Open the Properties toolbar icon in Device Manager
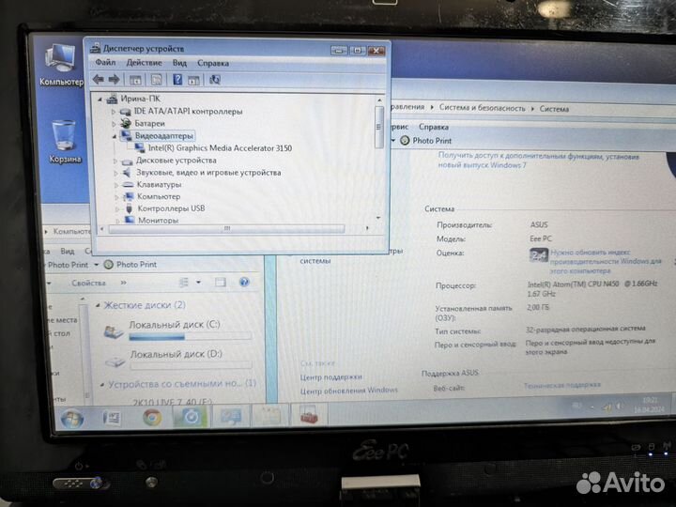 [157, 80]
